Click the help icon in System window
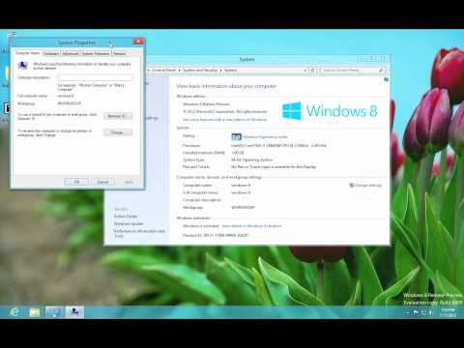 pyautogui.click(x=386, y=79)
